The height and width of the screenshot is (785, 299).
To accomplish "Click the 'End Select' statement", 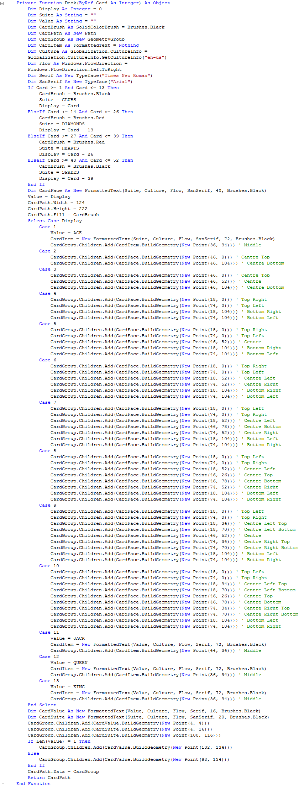I will point(42,705).
